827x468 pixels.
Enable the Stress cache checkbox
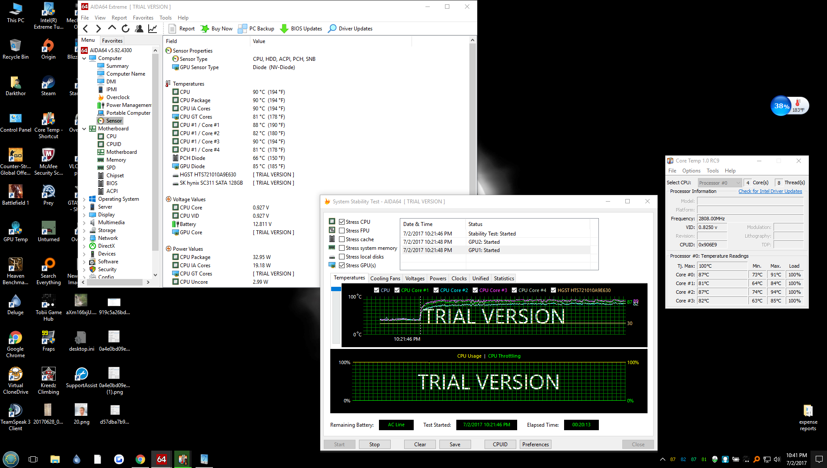click(x=342, y=239)
